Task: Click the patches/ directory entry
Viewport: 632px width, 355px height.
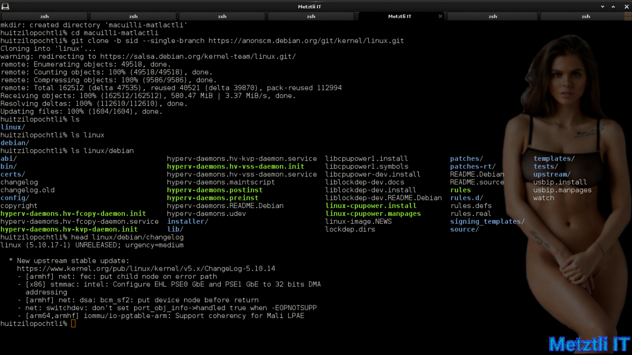Action: [x=467, y=158]
